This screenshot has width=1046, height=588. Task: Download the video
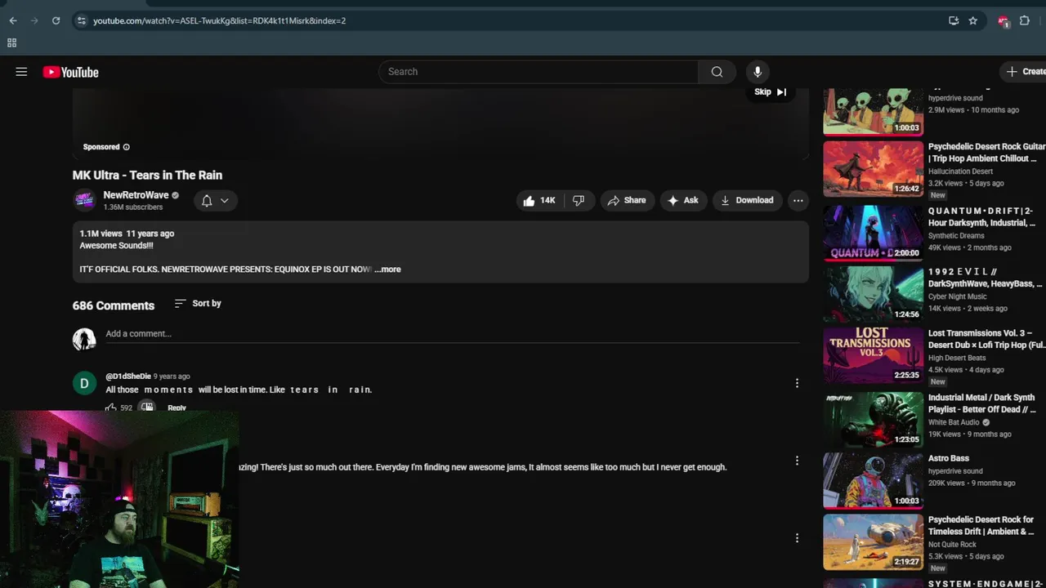(747, 200)
